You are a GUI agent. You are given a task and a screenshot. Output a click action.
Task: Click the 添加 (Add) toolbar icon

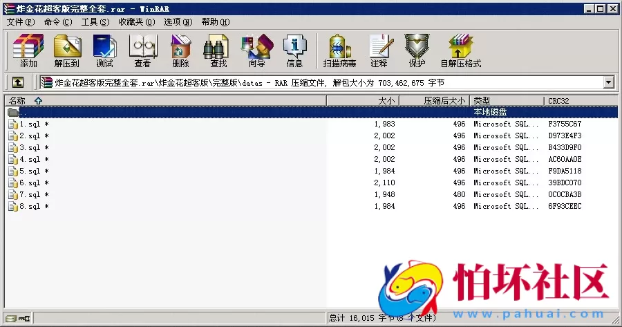click(28, 50)
